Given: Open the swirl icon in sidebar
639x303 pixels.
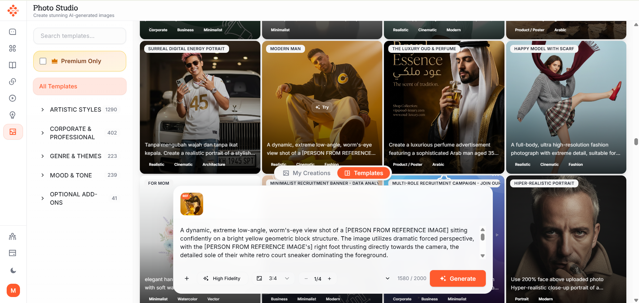Looking at the screenshot, I should pyautogui.click(x=13, y=82).
